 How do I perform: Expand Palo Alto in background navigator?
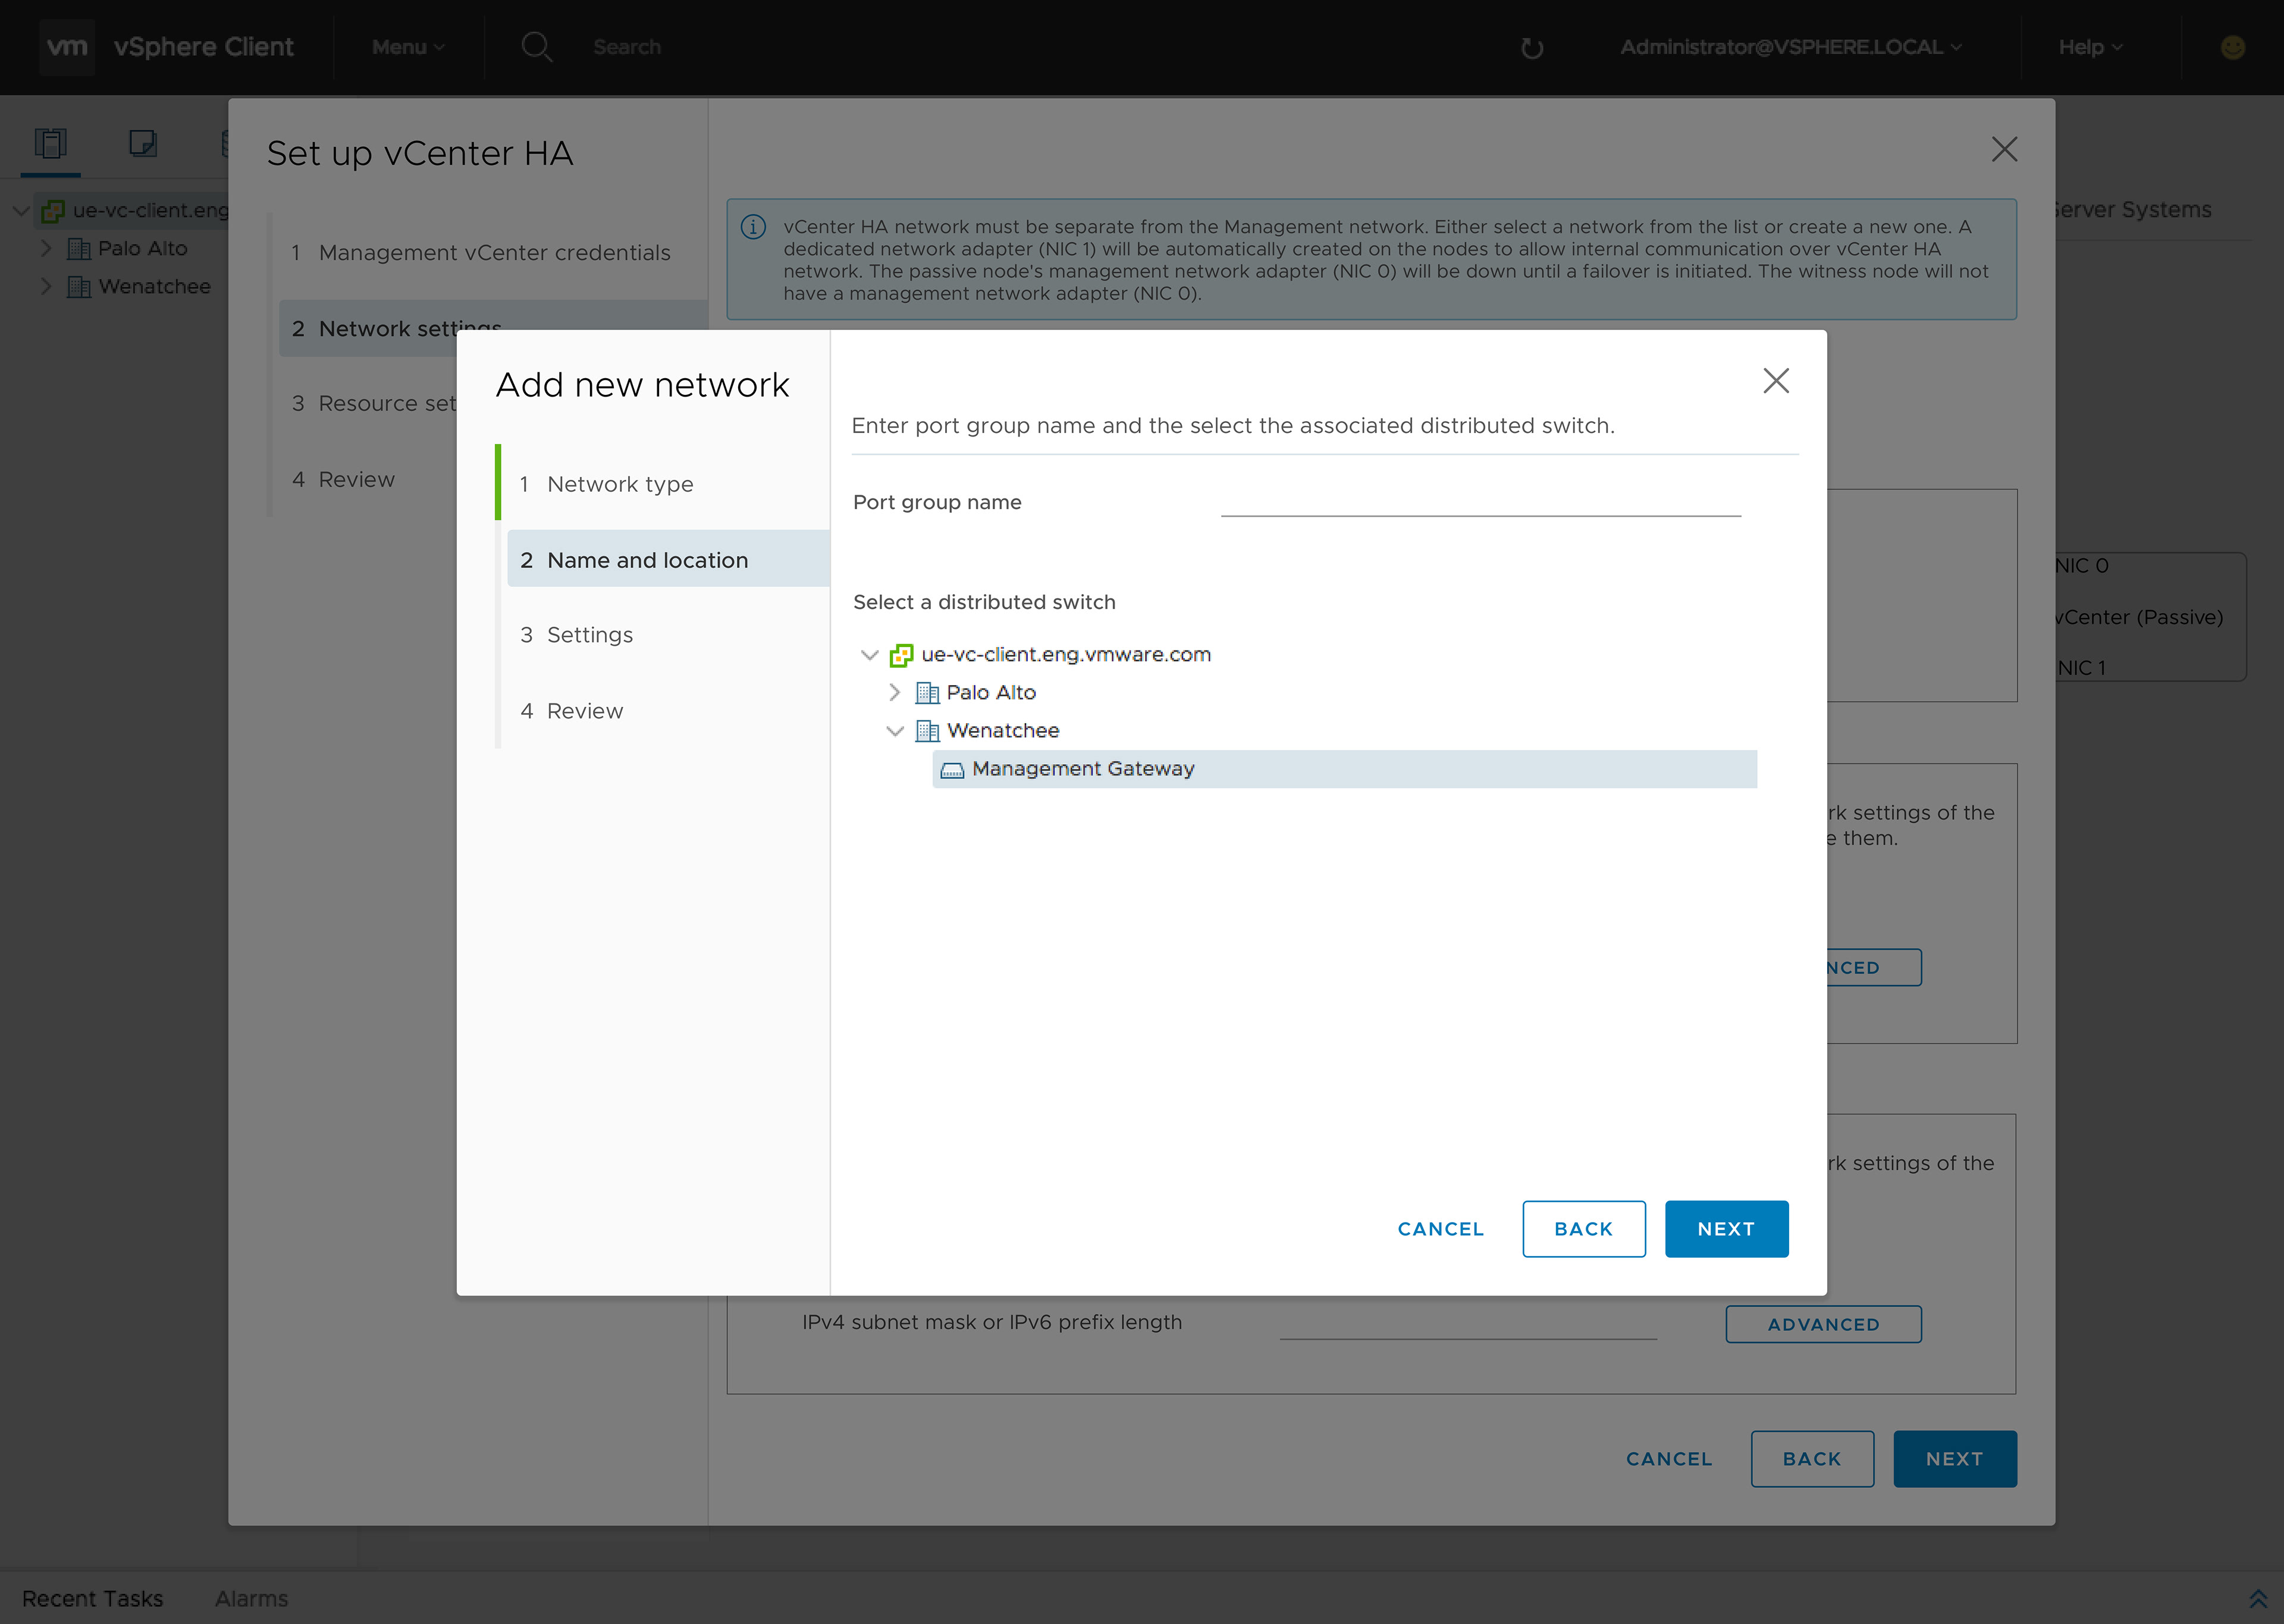(x=46, y=248)
